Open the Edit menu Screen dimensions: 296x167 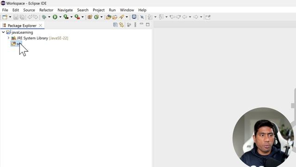click(16, 10)
